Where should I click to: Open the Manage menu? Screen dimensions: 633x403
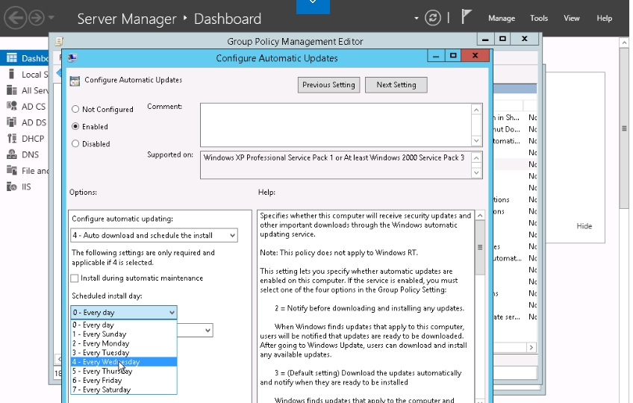coord(502,18)
